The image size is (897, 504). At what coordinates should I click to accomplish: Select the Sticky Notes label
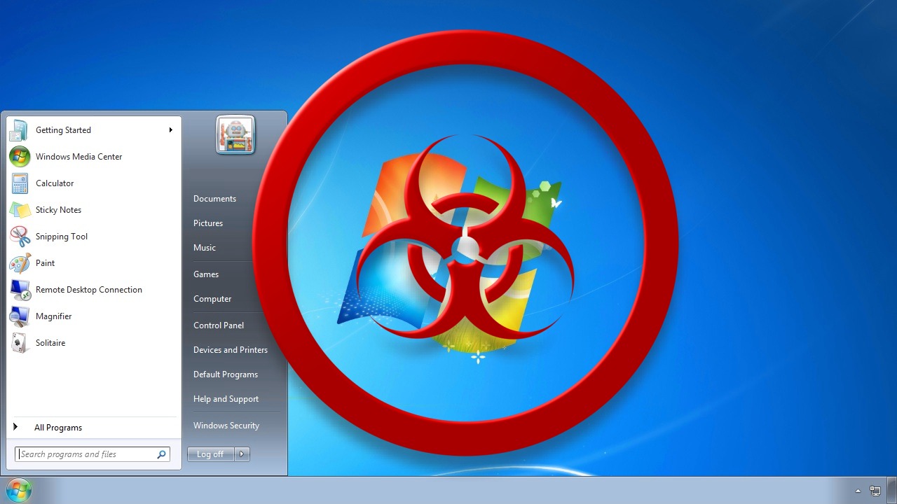(58, 210)
